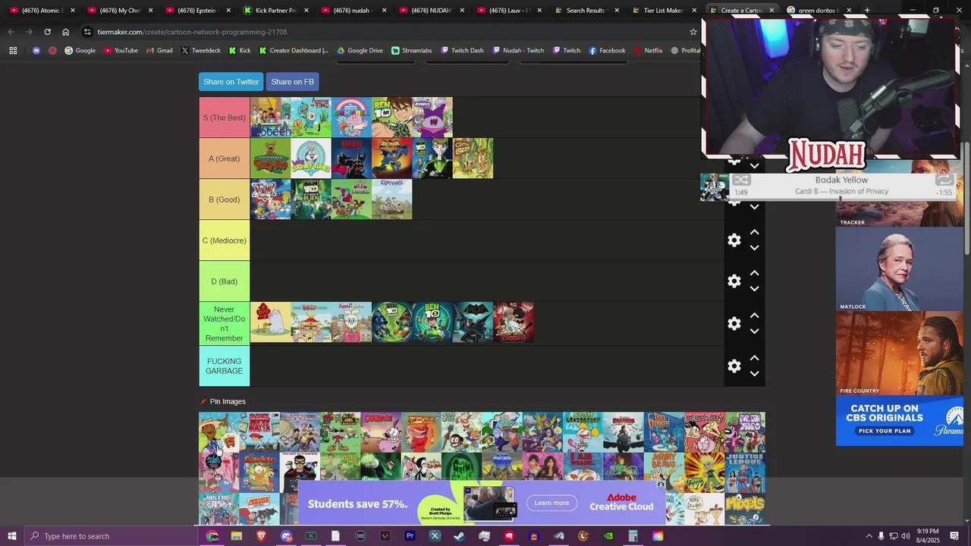This screenshot has width=971, height=546.
Task: Open Twitch Dash bookmark
Action: [461, 51]
